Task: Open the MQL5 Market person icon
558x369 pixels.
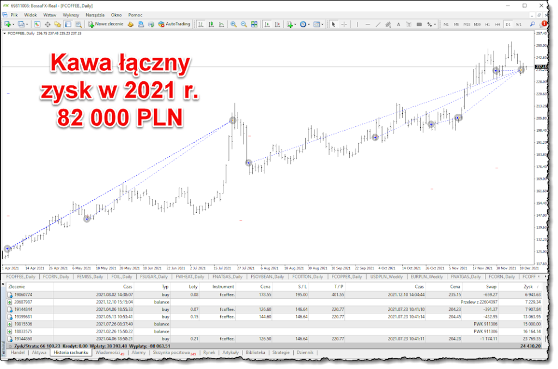Action: coord(141,24)
